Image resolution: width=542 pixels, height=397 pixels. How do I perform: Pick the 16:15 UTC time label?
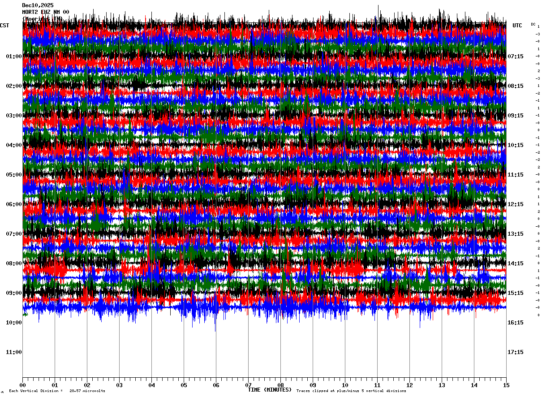point(516,323)
